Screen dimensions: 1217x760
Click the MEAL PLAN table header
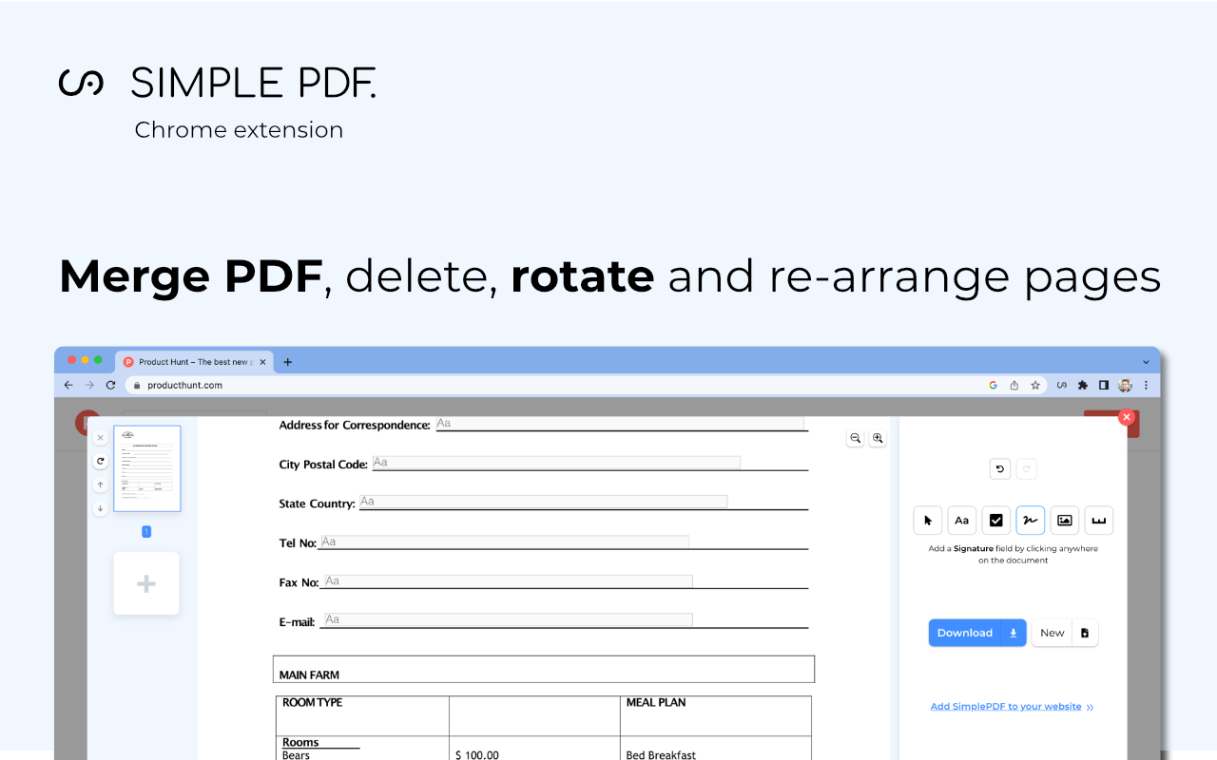[x=656, y=703]
